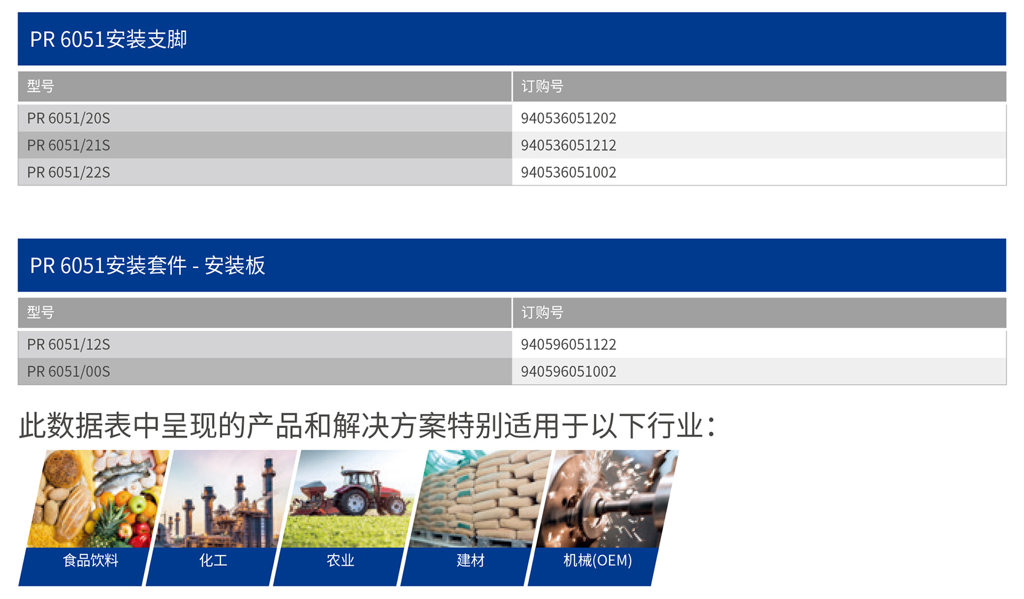The width and height of the screenshot is (1024, 599).
Task: Click the industries heading text above photos
Action: [x=367, y=426]
